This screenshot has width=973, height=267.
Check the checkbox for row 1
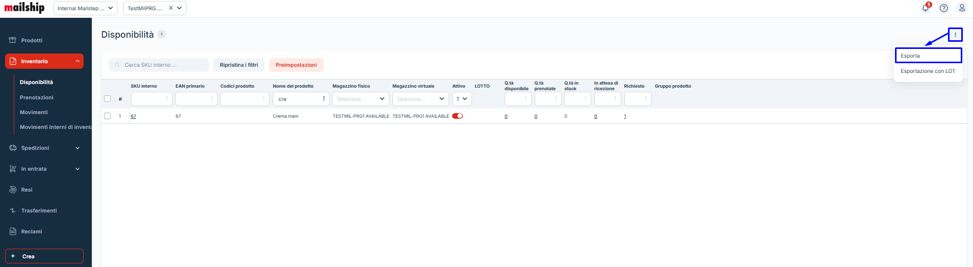(x=108, y=116)
